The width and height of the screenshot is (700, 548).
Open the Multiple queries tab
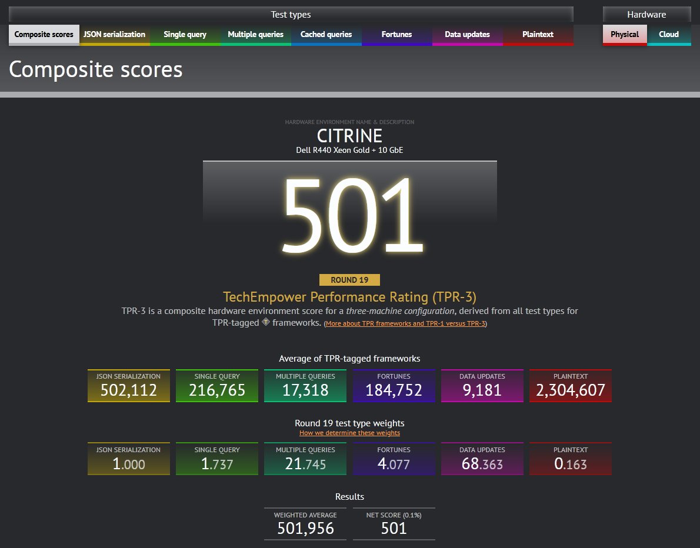point(255,35)
